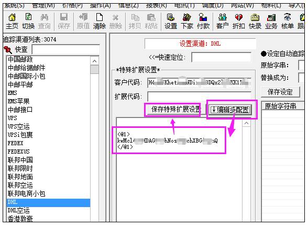308x227 pixels.
Task: Click the 快录 quick entry icon
Action: [x=255, y=17]
